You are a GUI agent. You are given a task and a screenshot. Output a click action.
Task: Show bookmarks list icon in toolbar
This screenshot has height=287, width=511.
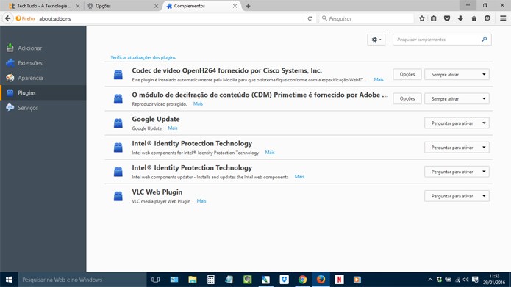coord(434,18)
